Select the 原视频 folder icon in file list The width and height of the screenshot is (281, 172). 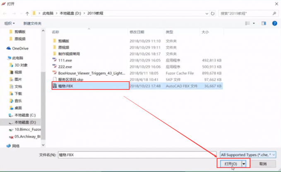coord(55,47)
